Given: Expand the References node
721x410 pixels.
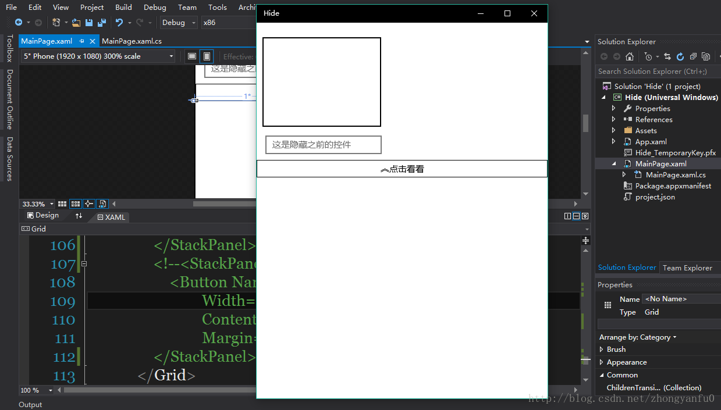Looking at the screenshot, I should [613, 120].
